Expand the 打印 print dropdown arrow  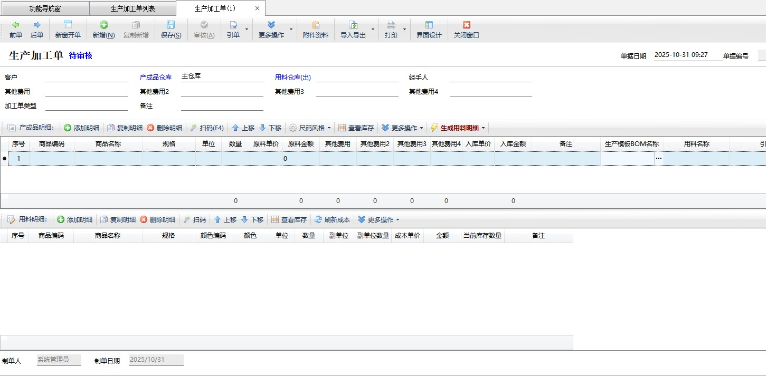(x=405, y=30)
